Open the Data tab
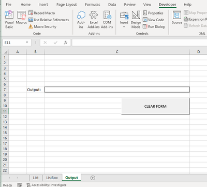 [112, 5]
